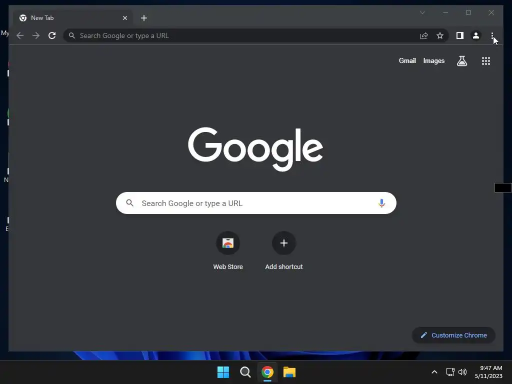Open the Windows Start menu
Screen dimensions: 512x384
point(223,372)
